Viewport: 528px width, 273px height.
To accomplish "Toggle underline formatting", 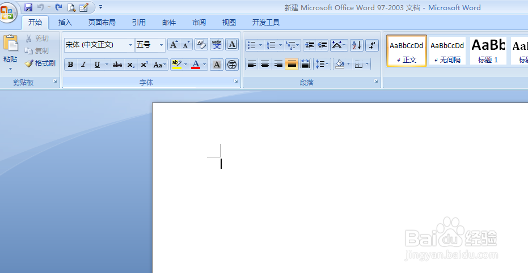I will pos(98,65).
